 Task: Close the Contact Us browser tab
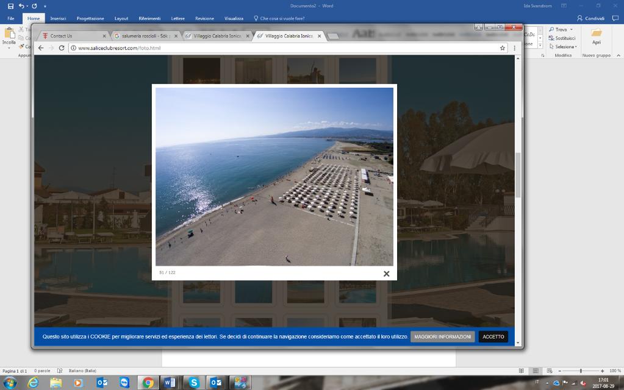point(104,36)
